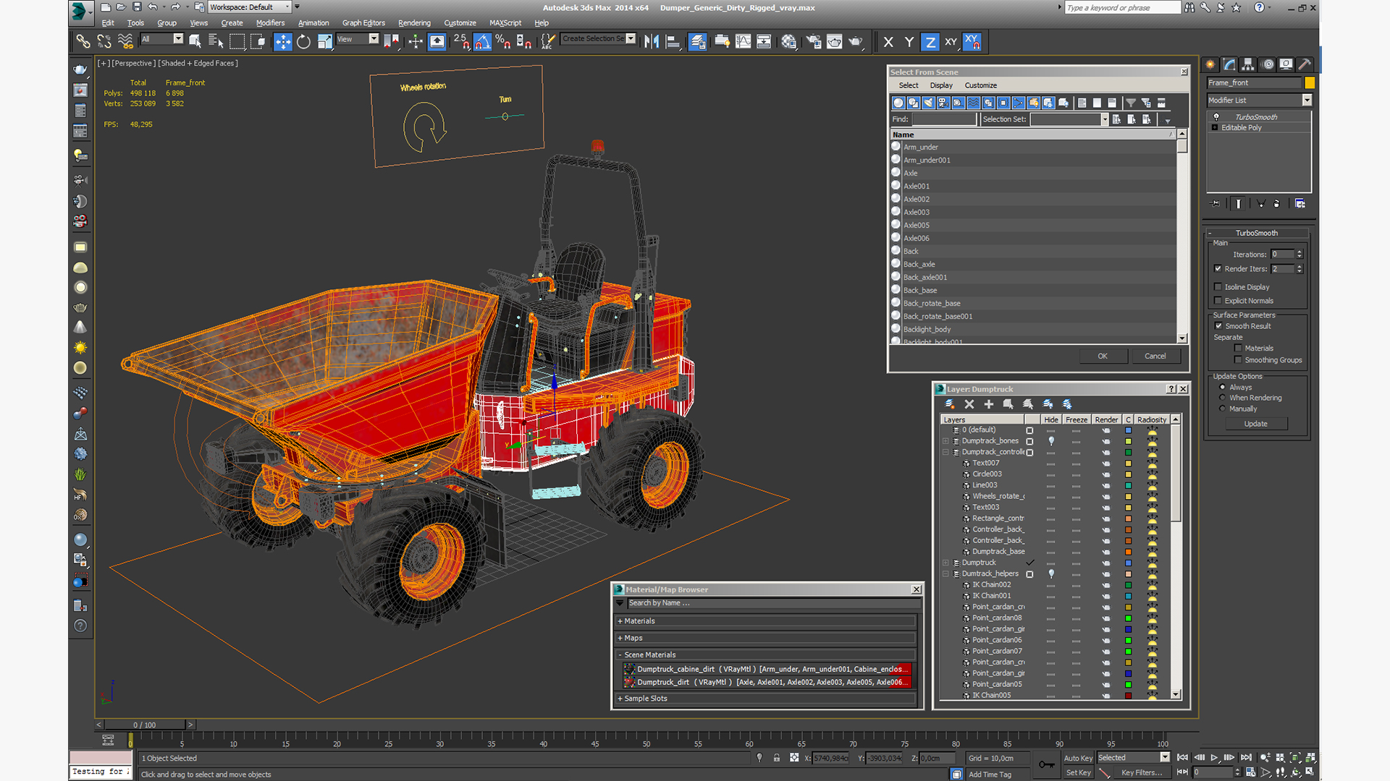Click the Set Keys key icon
The width and height of the screenshot is (1390, 781).
pyautogui.click(x=1046, y=764)
